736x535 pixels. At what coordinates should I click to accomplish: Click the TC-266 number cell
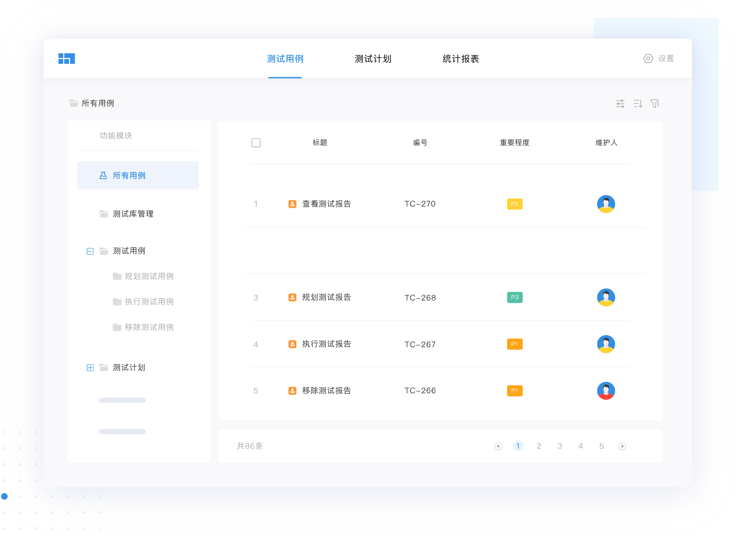[420, 390]
